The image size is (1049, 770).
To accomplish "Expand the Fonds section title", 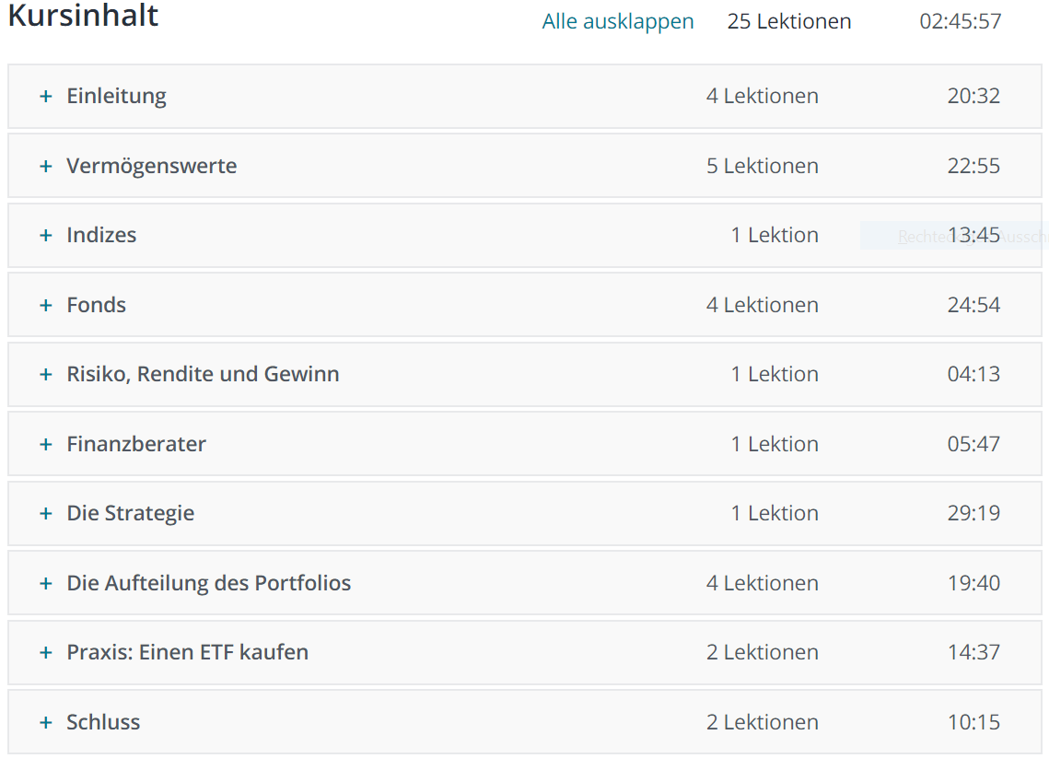I will tap(97, 305).
